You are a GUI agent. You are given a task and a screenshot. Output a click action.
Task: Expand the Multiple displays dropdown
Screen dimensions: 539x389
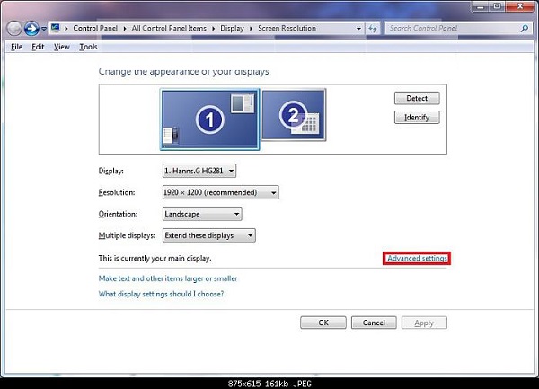click(208, 235)
